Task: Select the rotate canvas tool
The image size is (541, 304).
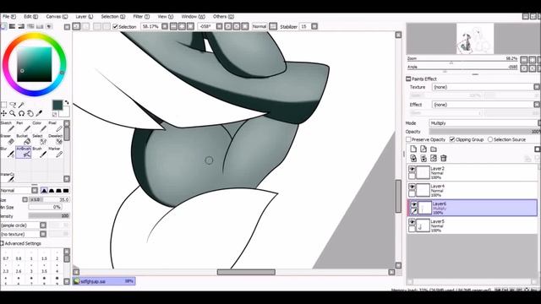Action: pyautogui.click(x=21, y=113)
